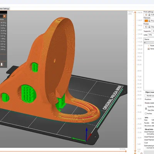Click the orange filament color swatch
The width and height of the screenshot is (154, 154).
[146, 21]
